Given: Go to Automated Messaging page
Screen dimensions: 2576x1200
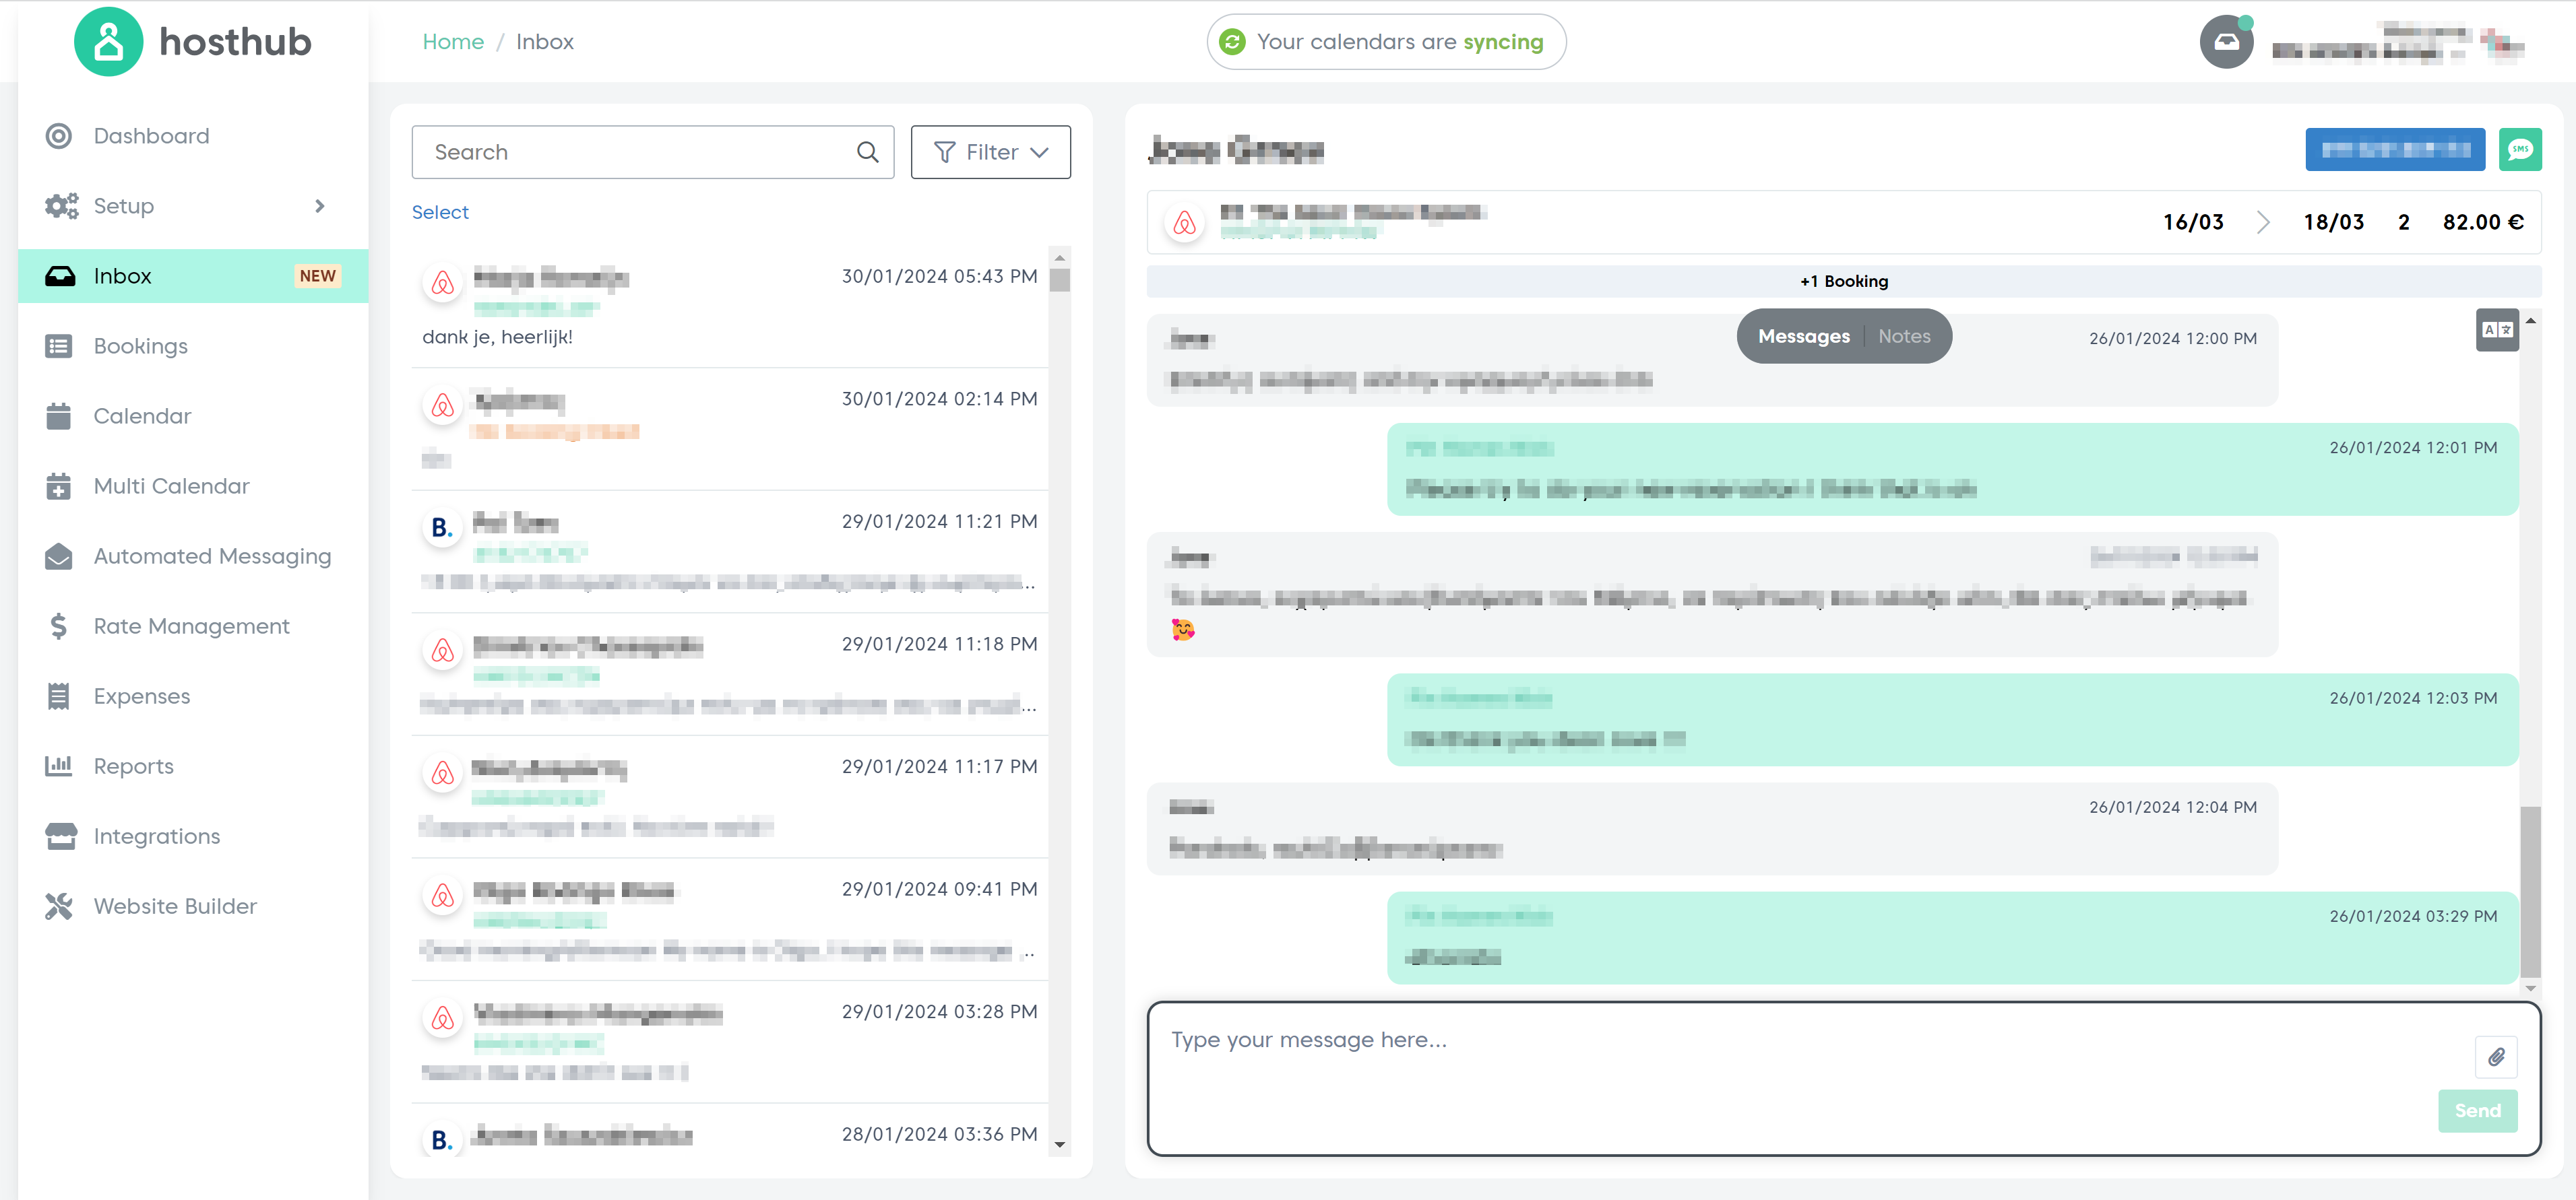Looking at the screenshot, I should point(212,556).
